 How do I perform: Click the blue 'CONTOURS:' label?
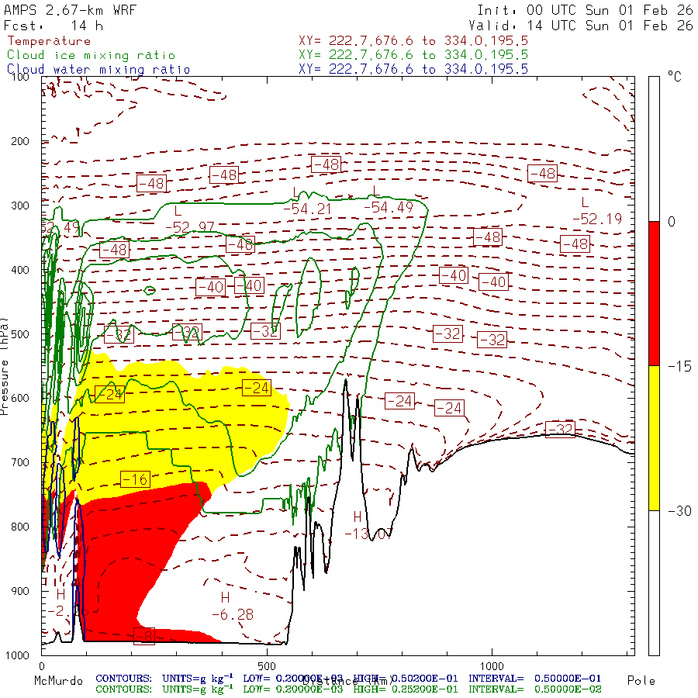point(123,679)
